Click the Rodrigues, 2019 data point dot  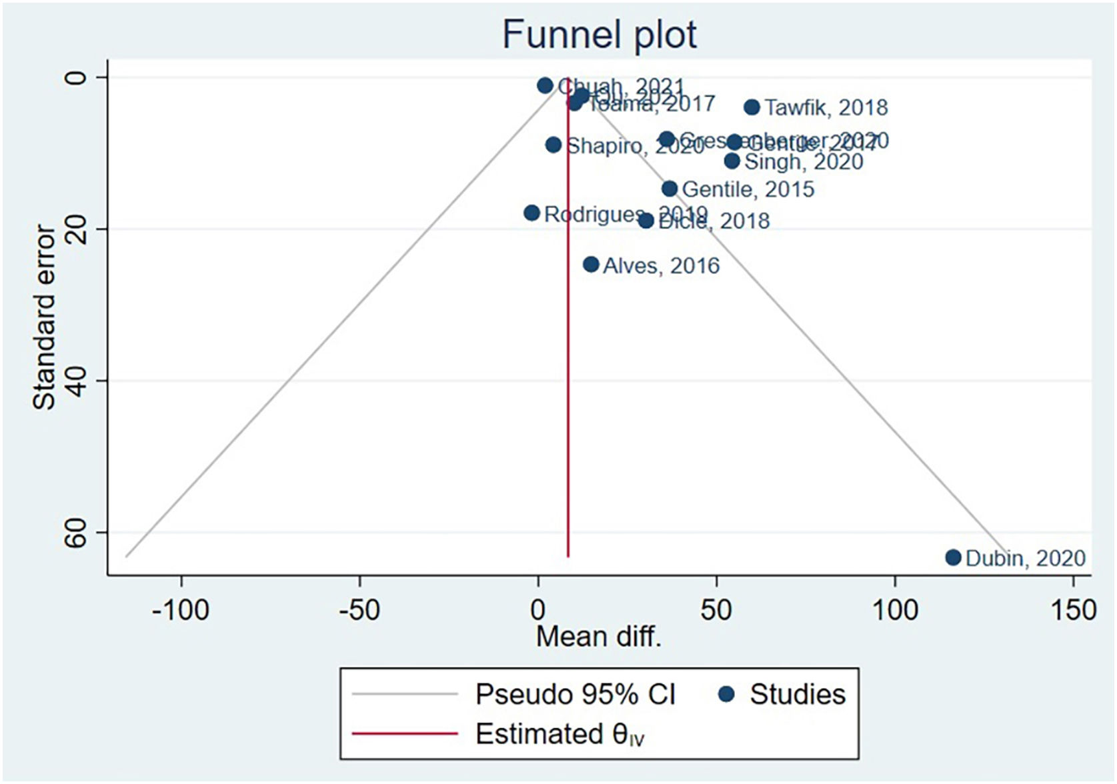(x=531, y=213)
